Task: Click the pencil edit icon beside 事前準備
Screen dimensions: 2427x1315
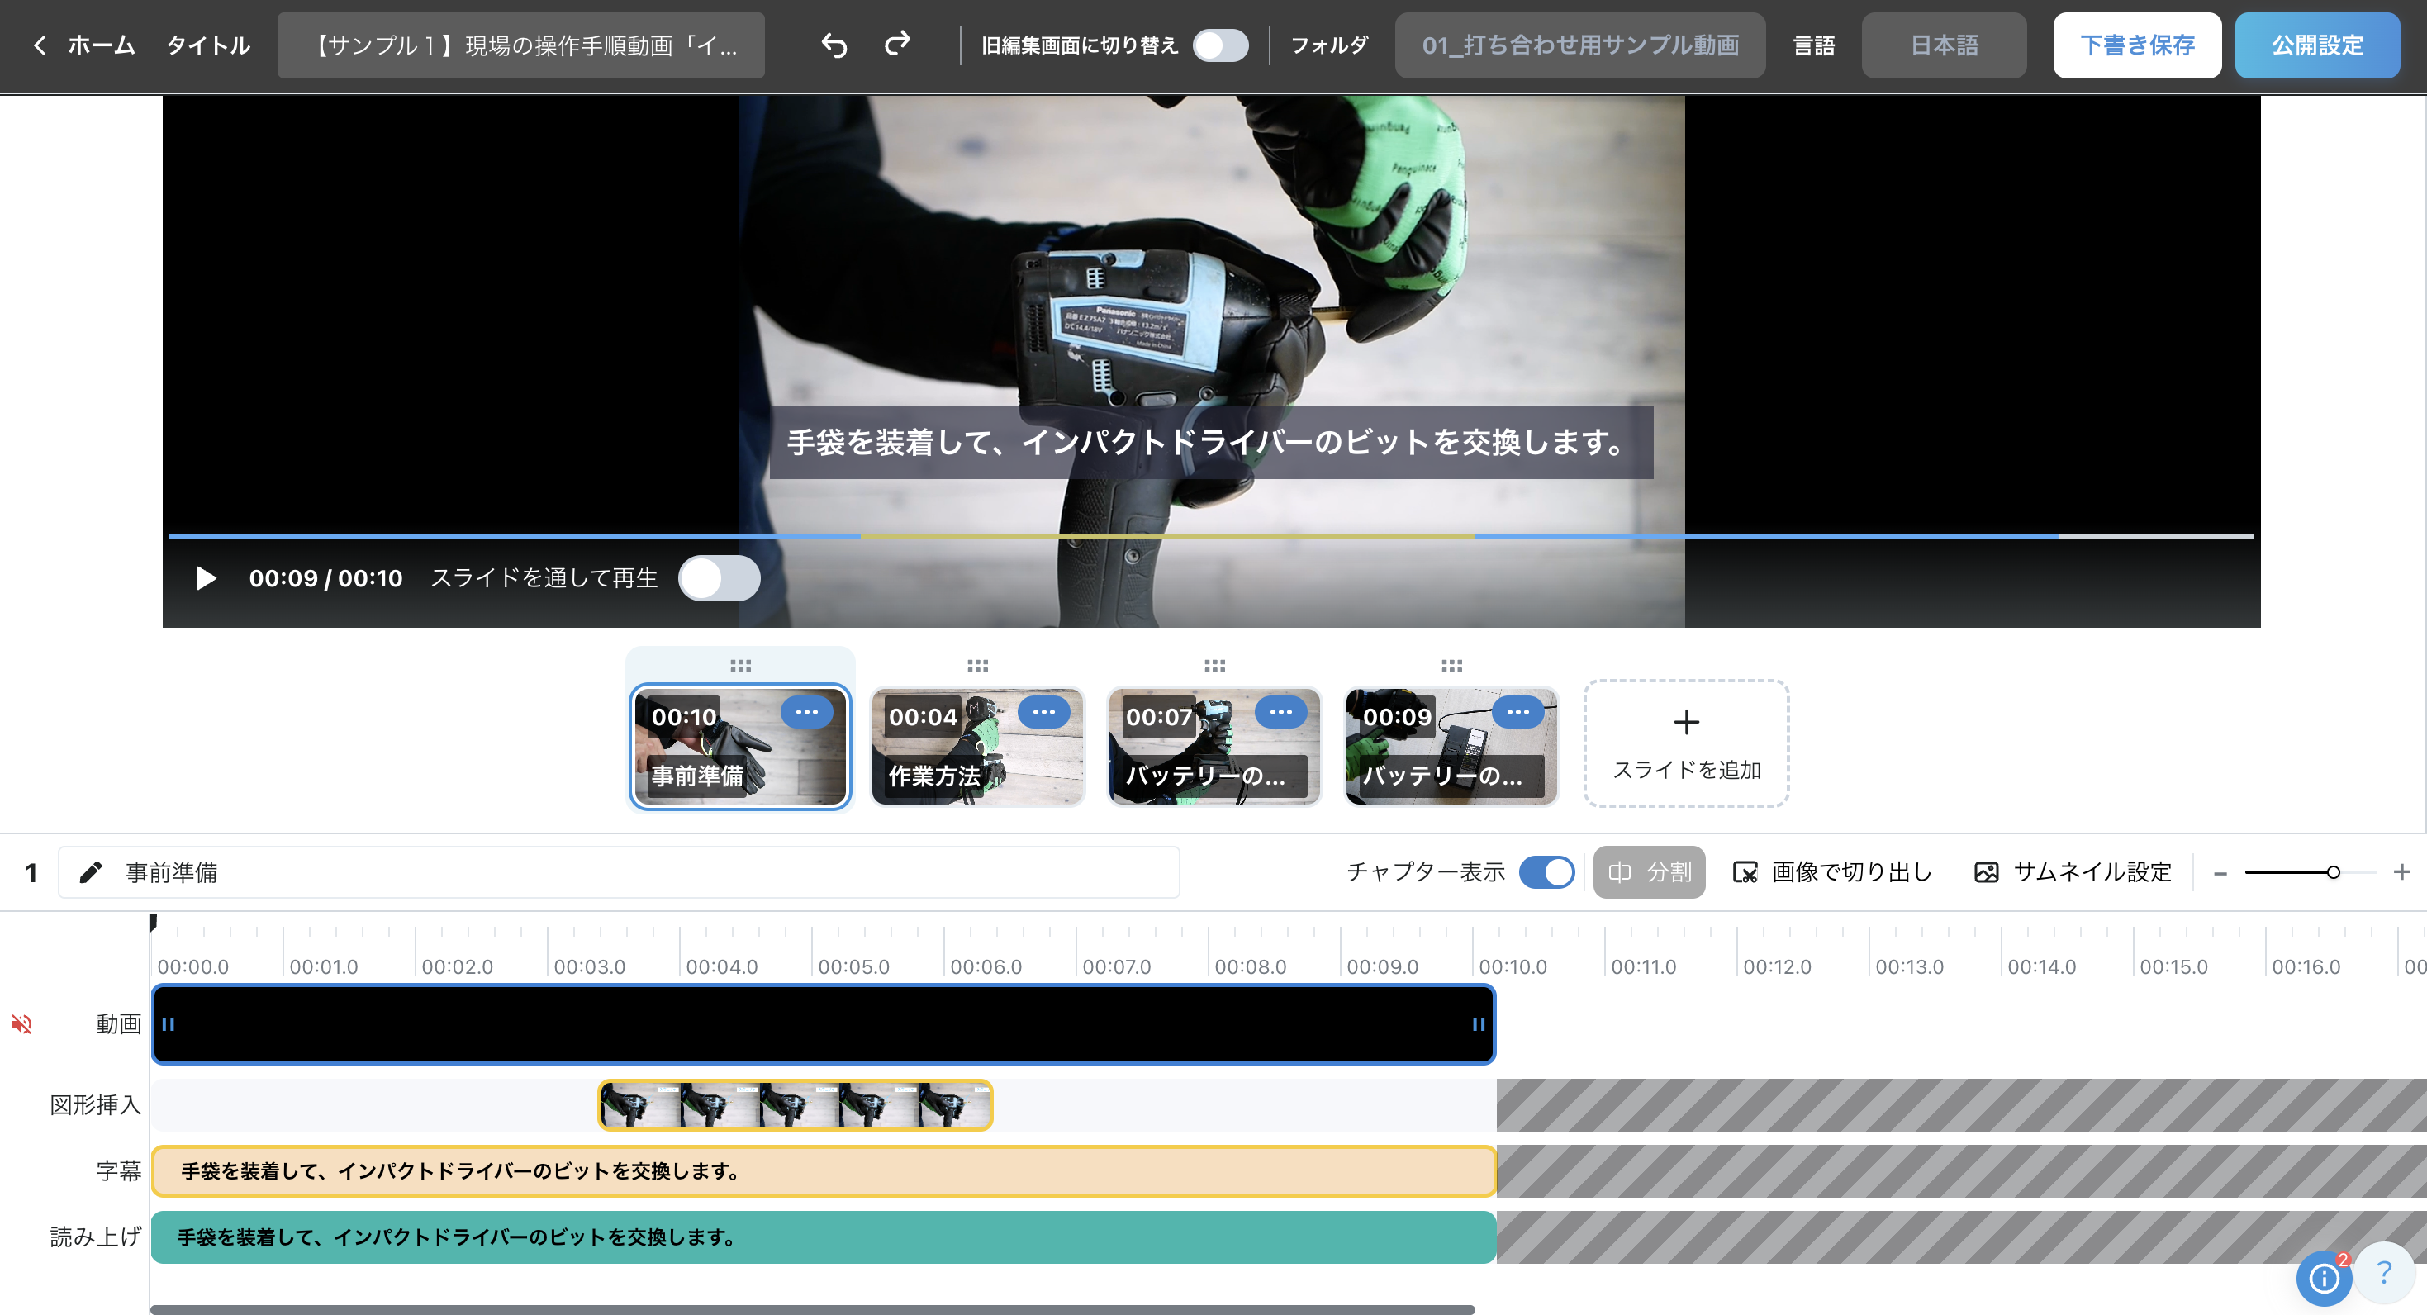Action: point(90,872)
